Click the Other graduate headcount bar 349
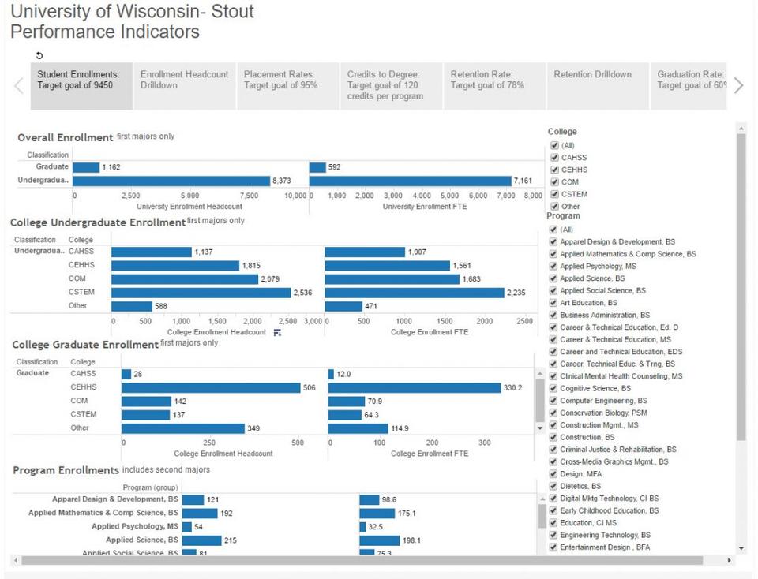Image resolution: width=758 pixels, height=579 pixels. (x=183, y=428)
